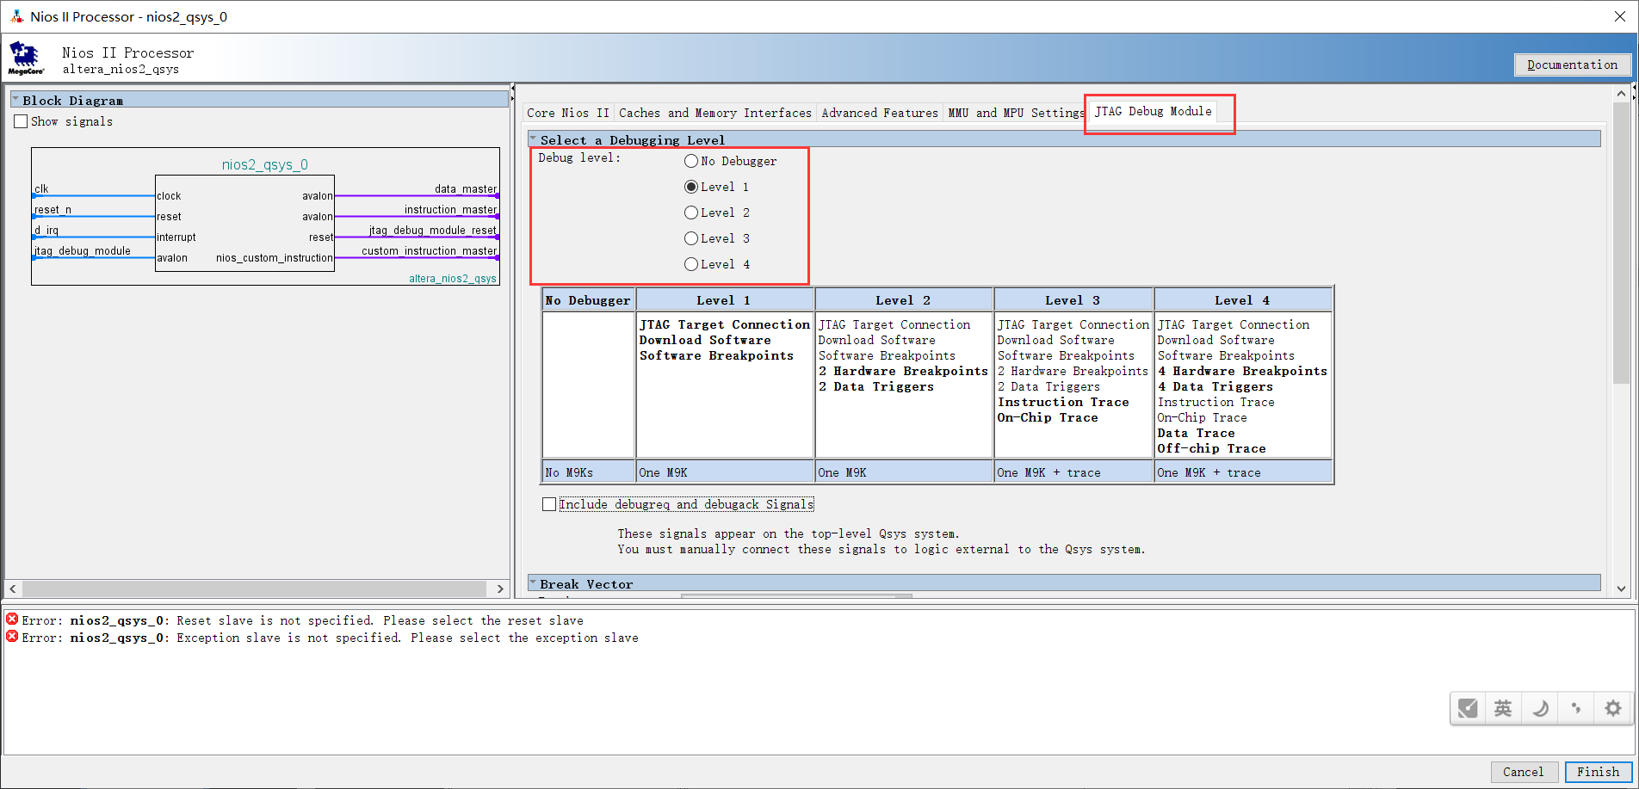Click the MegaCore logo icon

coord(25,58)
